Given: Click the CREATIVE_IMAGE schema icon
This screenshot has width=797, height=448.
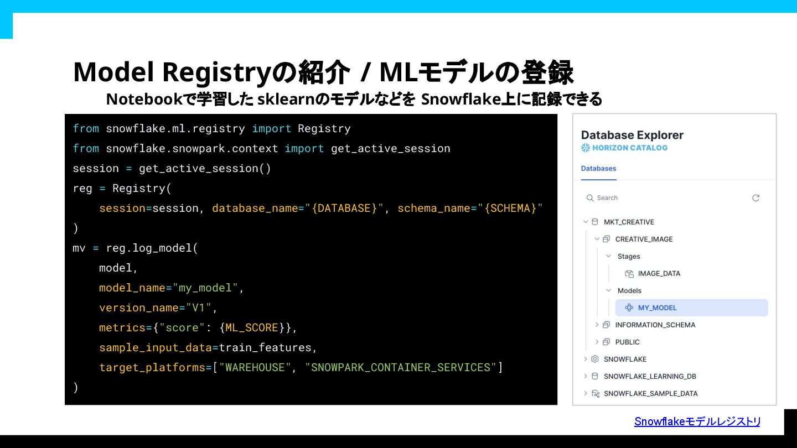Looking at the screenshot, I should click(x=607, y=239).
